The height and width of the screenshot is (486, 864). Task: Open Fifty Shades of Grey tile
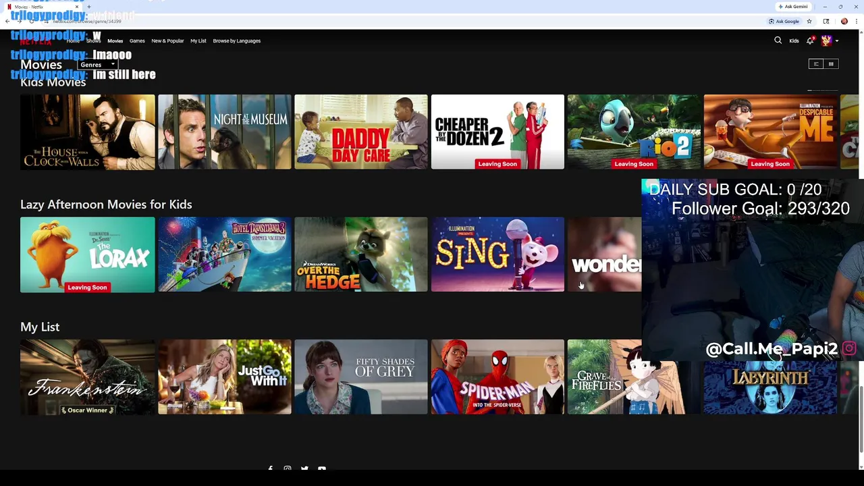[360, 377]
